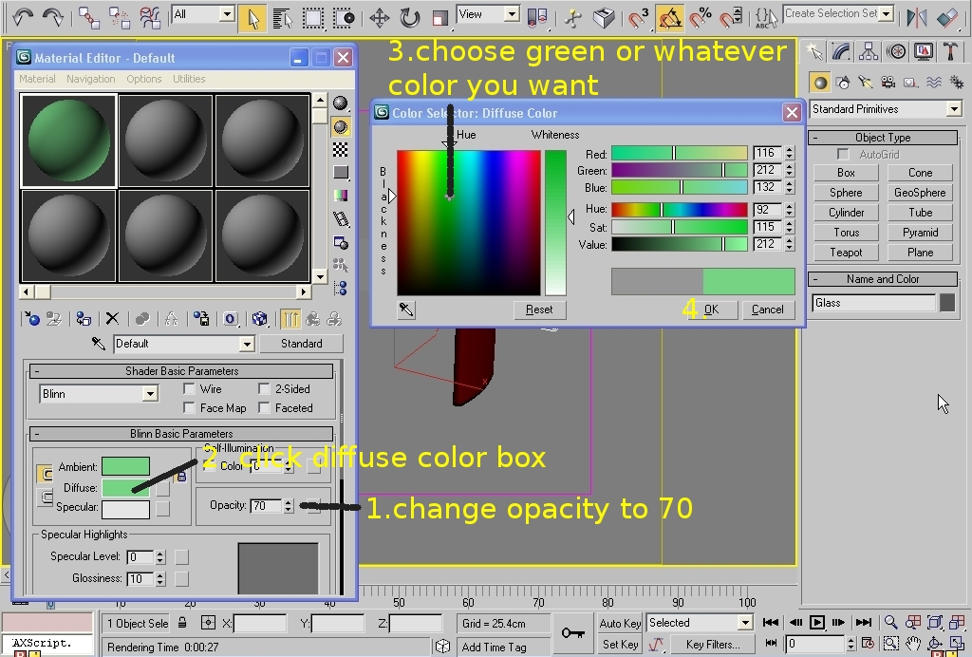Open the Motion command panel tab
This screenshot has height=657, width=972.
(896, 51)
